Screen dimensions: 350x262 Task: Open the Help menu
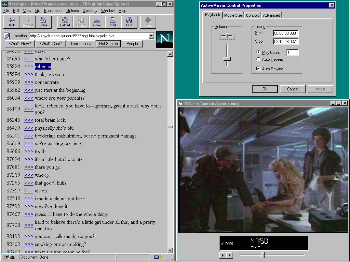tap(122, 11)
